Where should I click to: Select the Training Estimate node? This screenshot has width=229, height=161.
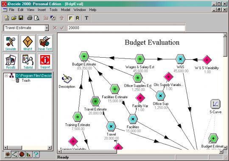(78, 117)
